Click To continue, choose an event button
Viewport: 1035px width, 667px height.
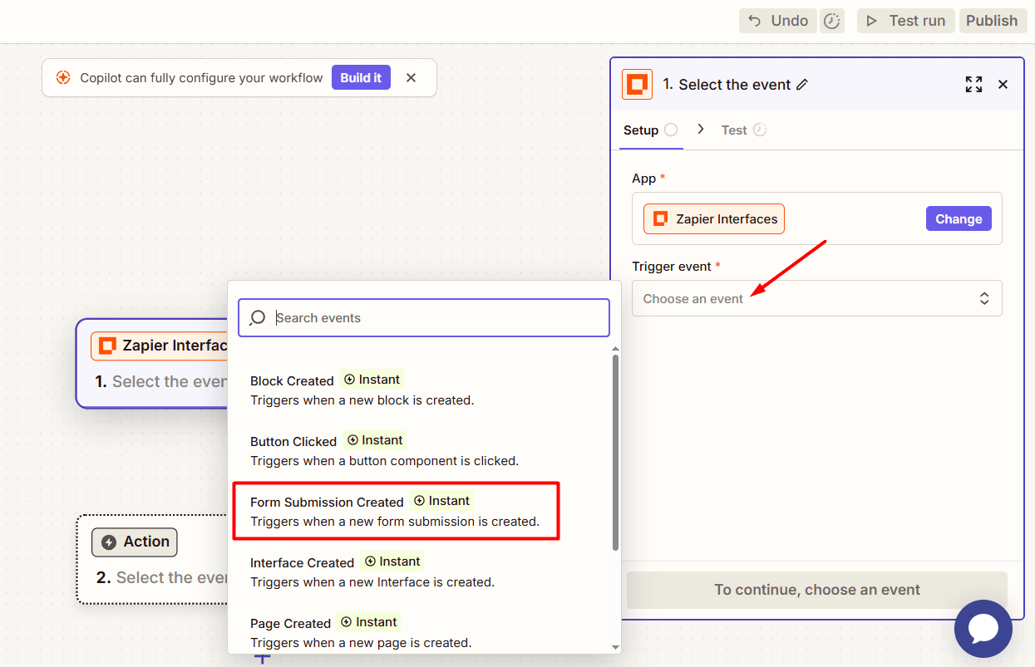(817, 590)
